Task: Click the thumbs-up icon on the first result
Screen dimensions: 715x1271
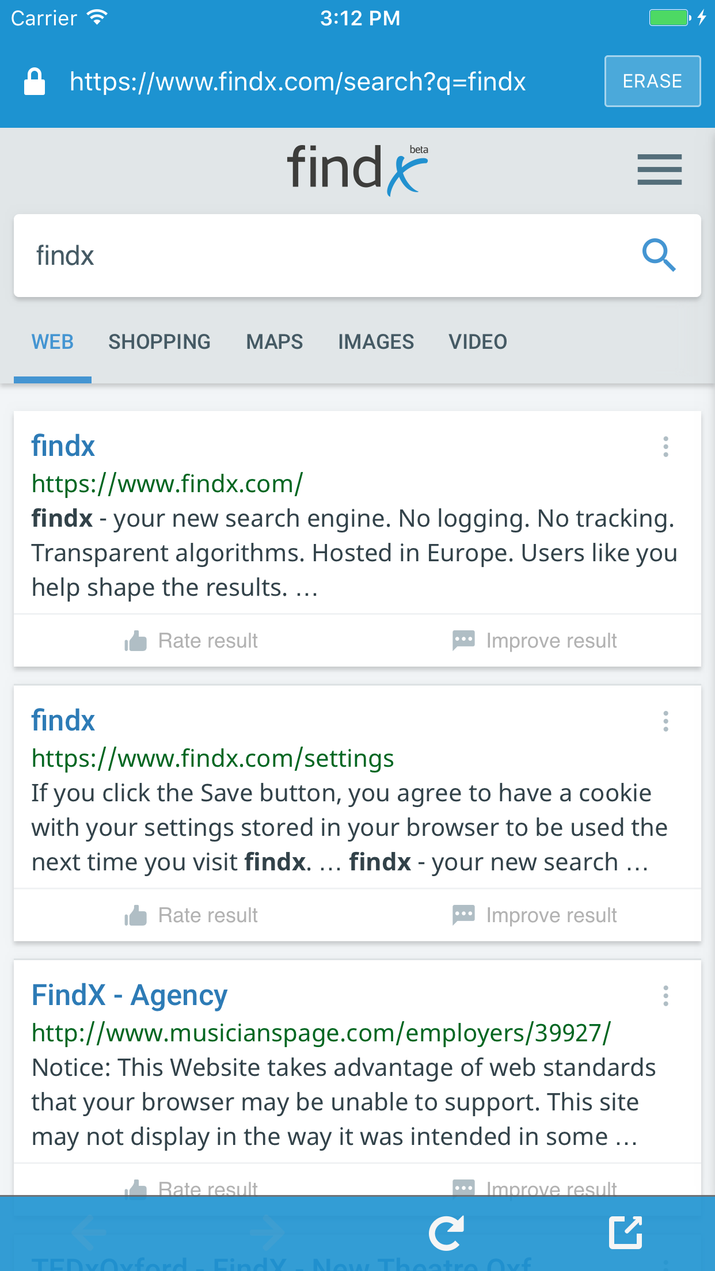Action: coord(135,640)
